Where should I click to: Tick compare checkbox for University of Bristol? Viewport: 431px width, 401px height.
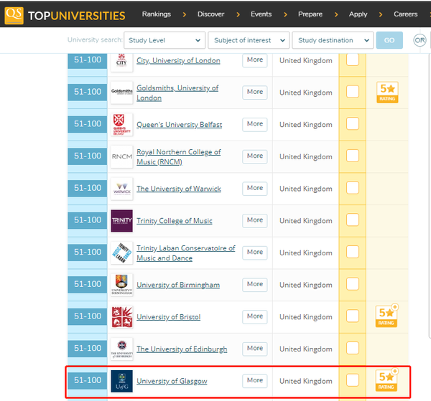[353, 316]
